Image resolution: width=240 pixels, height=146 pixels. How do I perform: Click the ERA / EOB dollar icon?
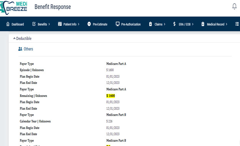pos(174,24)
